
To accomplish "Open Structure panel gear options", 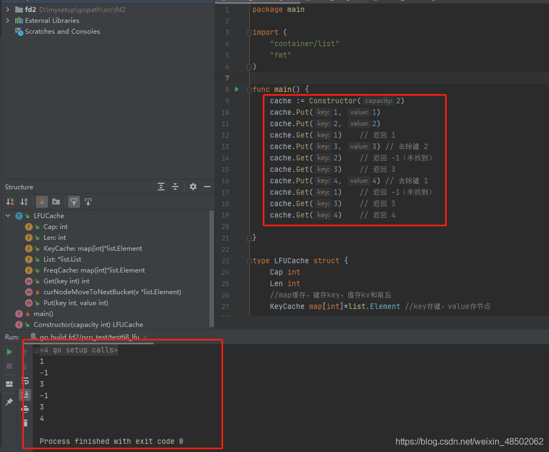I will (x=193, y=187).
